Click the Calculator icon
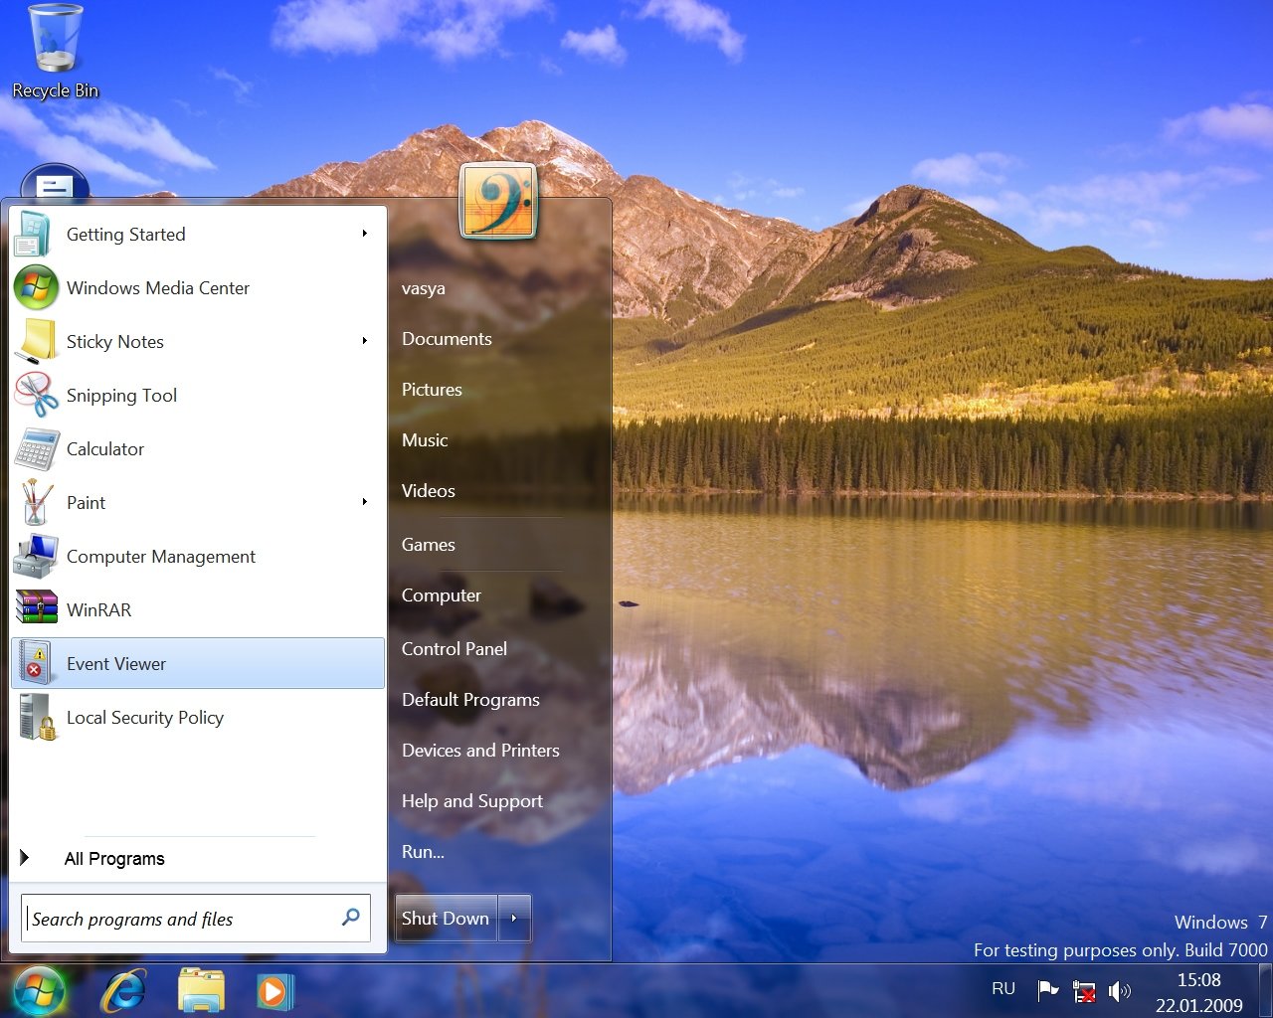Image resolution: width=1273 pixels, height=1018 pixels. click(36, 449)
